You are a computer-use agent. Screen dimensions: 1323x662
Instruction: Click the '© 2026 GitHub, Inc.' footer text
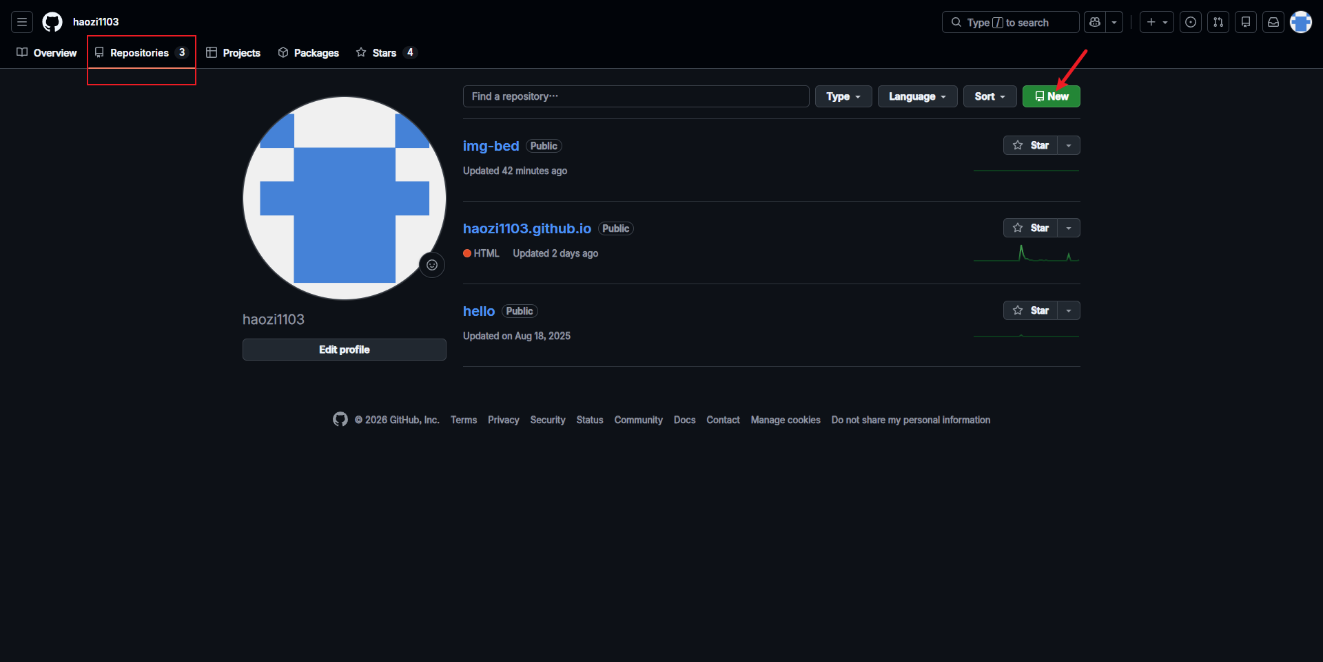coord(397,420)
